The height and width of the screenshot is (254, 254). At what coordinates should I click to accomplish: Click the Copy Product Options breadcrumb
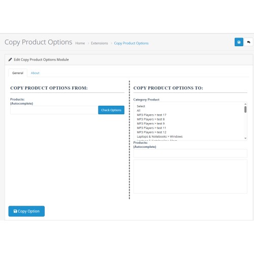(131, 43)
